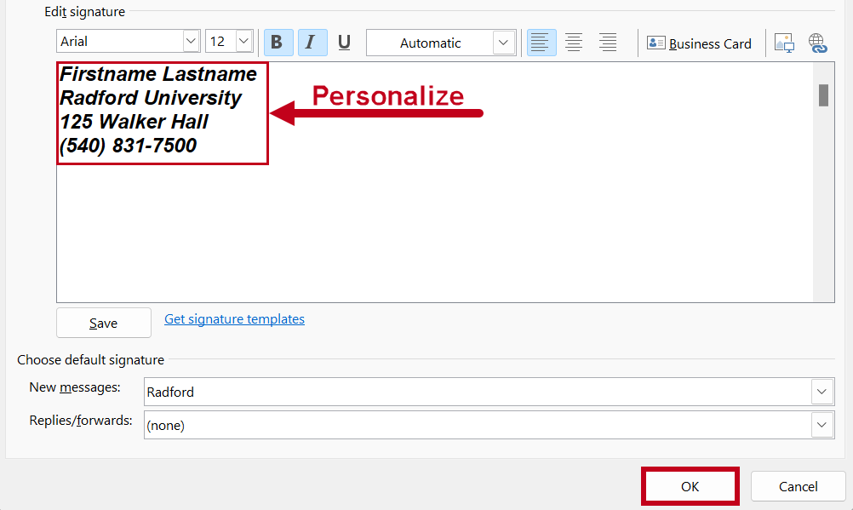Insert picture icon in signature toolbar
Screen dimensions: 853x510
coord(784,43)
